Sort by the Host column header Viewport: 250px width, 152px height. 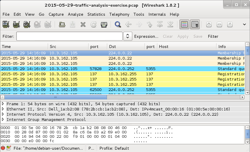[x=187, y=47]
